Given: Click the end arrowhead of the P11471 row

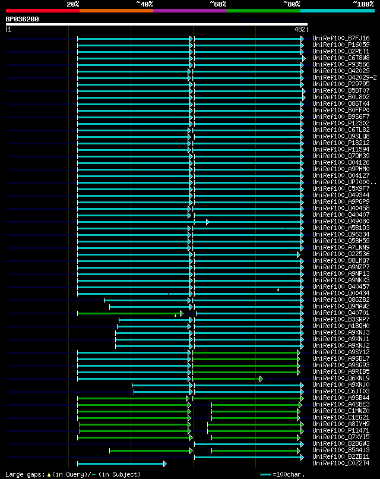Looking at the screenshot, I should 302,431.
